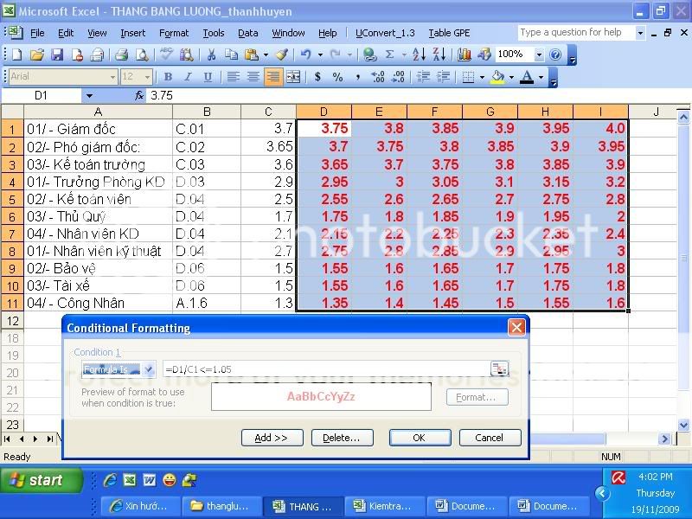Open the 100% zoom dropdown
Screen dimensions: 692x519
(x=538, y=54)
